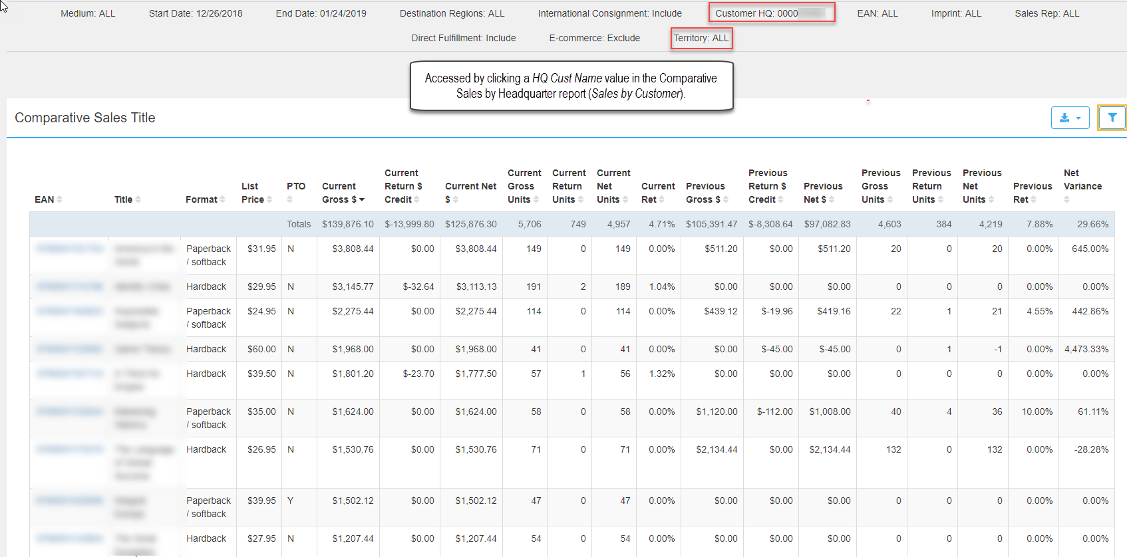1127x557 pixels.
Task: Click EAN: ALL filter text
Action: pyautogui.click(x=877, y=13)
